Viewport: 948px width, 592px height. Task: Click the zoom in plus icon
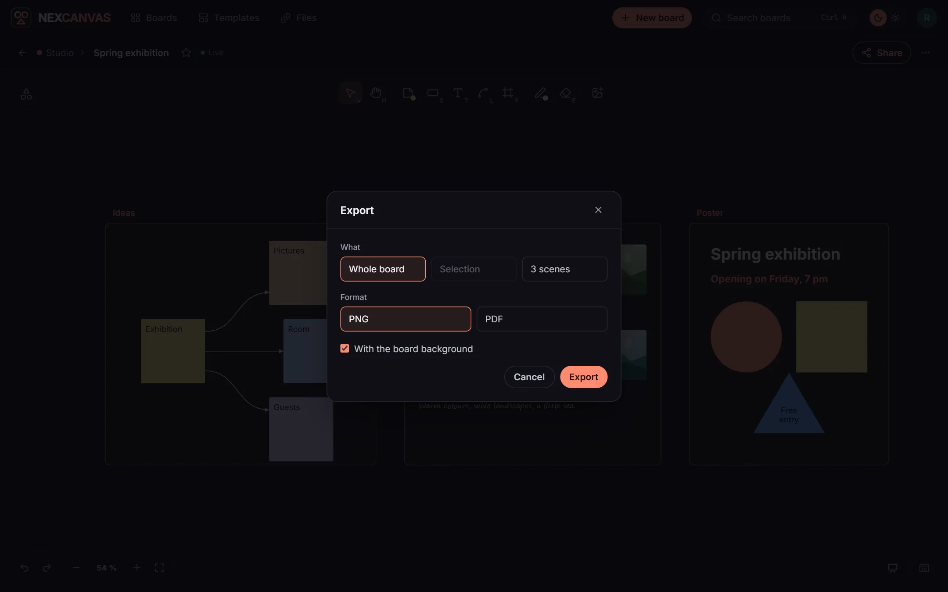pyautogui.click(x=136, y=568)
